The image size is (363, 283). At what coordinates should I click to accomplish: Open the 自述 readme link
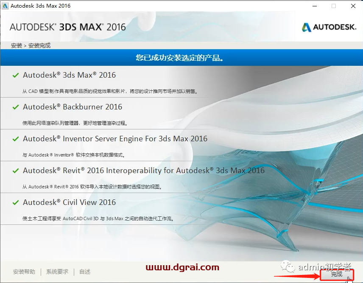tap(85, 272)
